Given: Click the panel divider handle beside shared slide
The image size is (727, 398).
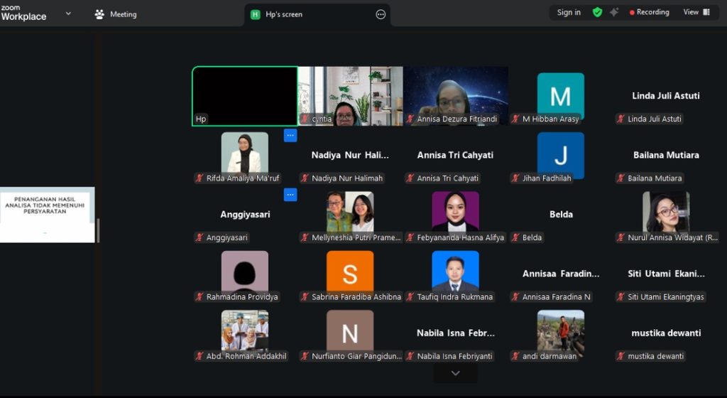Looking at the screenshot, I should [98, 230].
